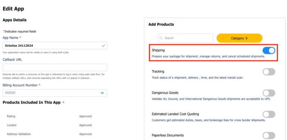Expand the Billing Account Number dropdown
The image size is (287, 140).
click(55, 93)
